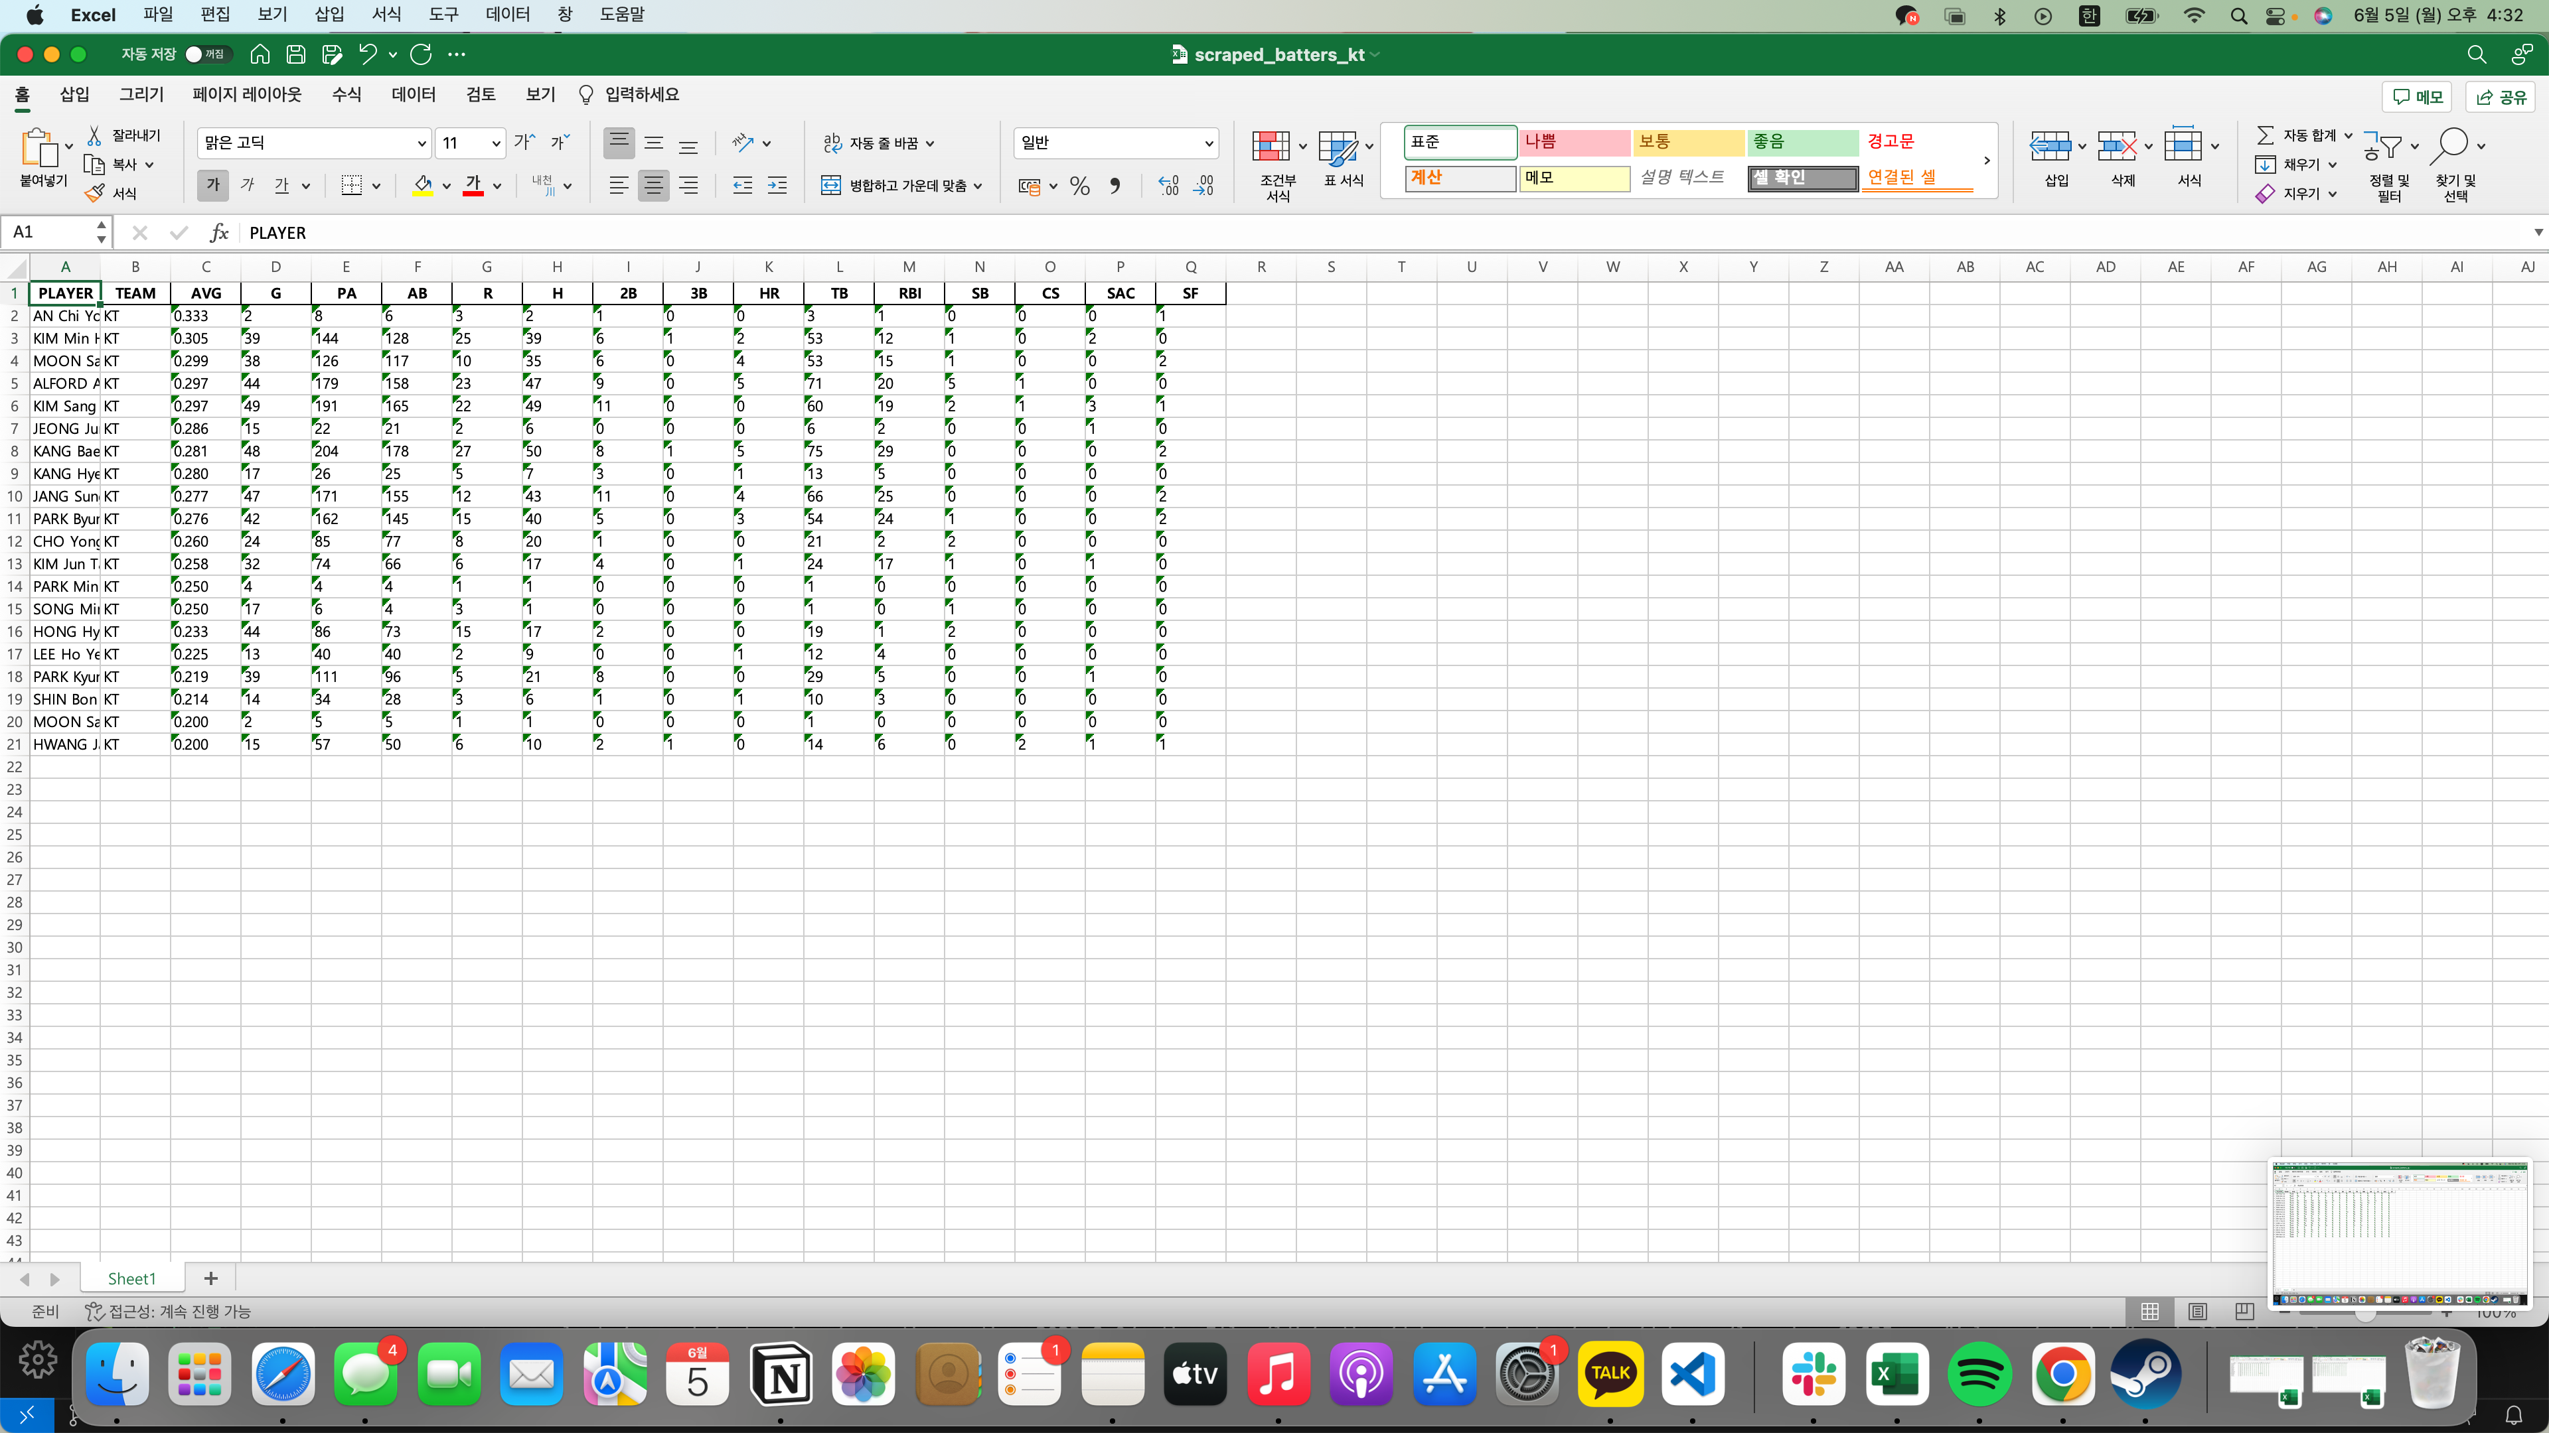Click the Undo arrow icon
This screenshot has width=2549, height=1433.
coord(367,54)
